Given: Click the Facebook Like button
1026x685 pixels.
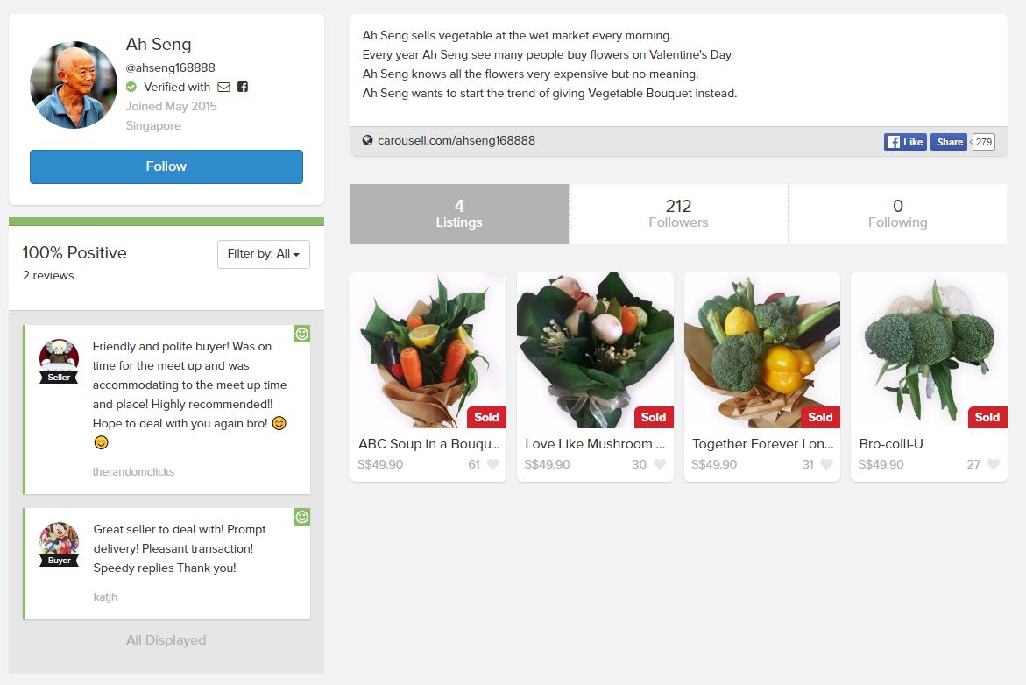Looking at the screenshot, I should click(905, 142).
